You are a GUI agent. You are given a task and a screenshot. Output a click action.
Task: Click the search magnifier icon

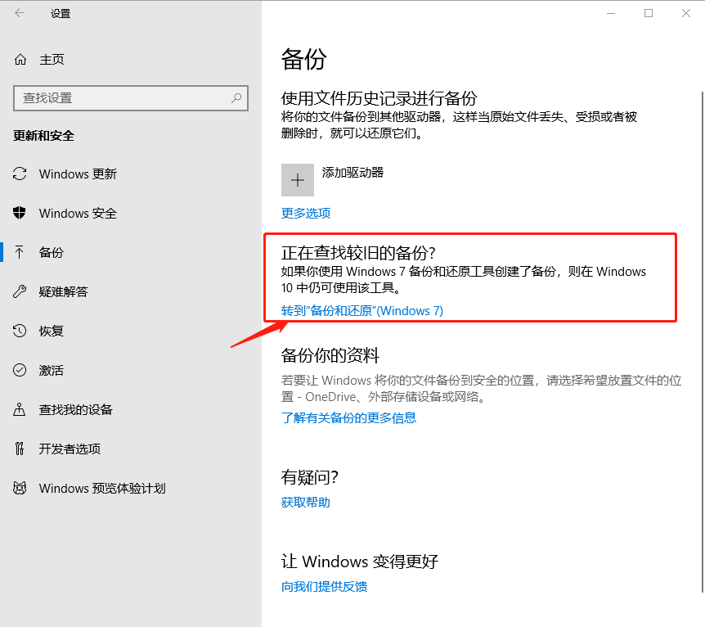coord(236,97)
